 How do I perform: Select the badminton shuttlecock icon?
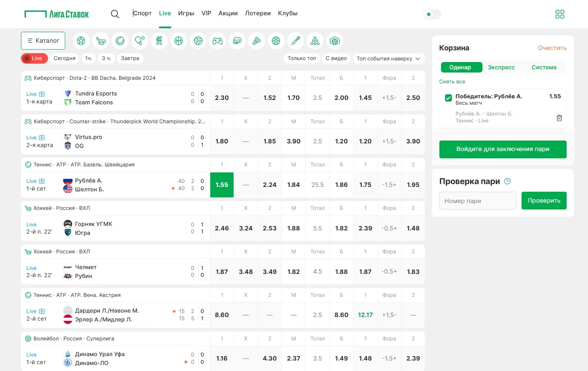coord(257,41)
